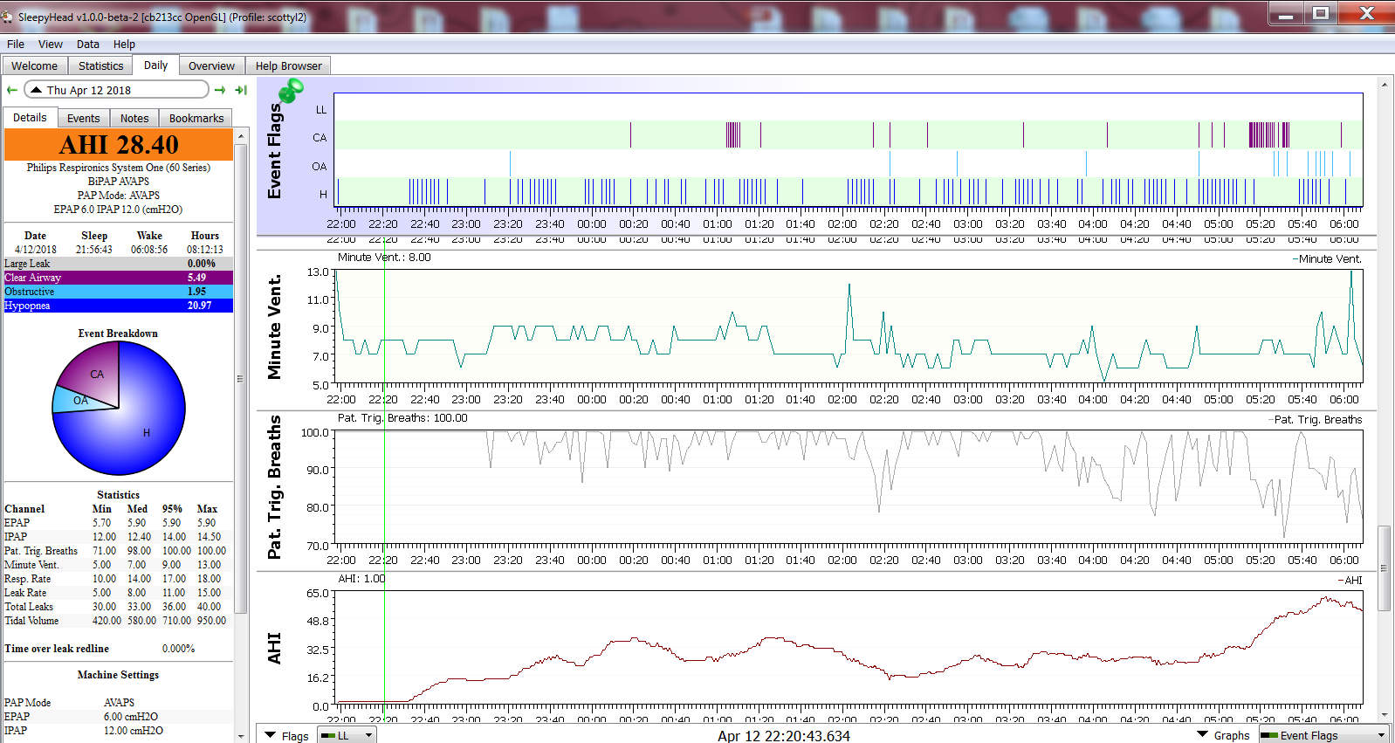Click the Time over leak redline text
This screenshot has height=743, width=1395.
point(57,649)
